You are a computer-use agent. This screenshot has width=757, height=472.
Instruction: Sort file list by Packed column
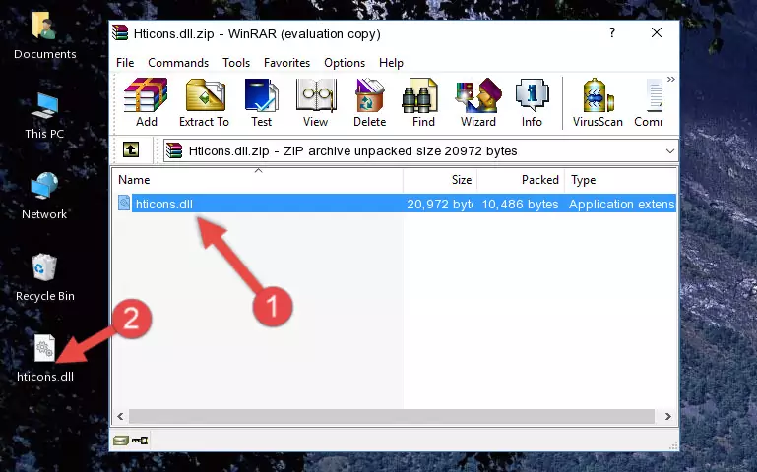coord(521,180)
